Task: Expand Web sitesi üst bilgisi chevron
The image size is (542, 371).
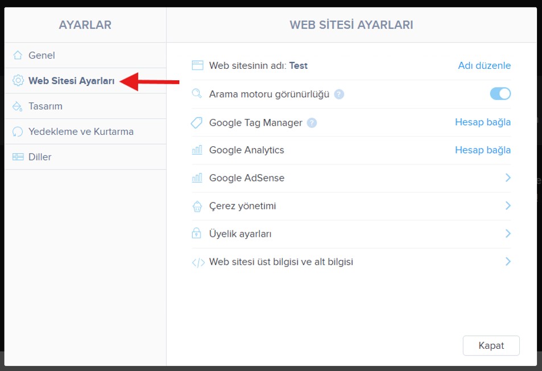Action: (507, 262)
